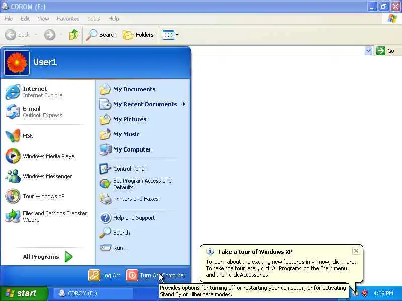Screen dimensions: 402x301
Task: Go up one folder level
Action: click(74, 35)
